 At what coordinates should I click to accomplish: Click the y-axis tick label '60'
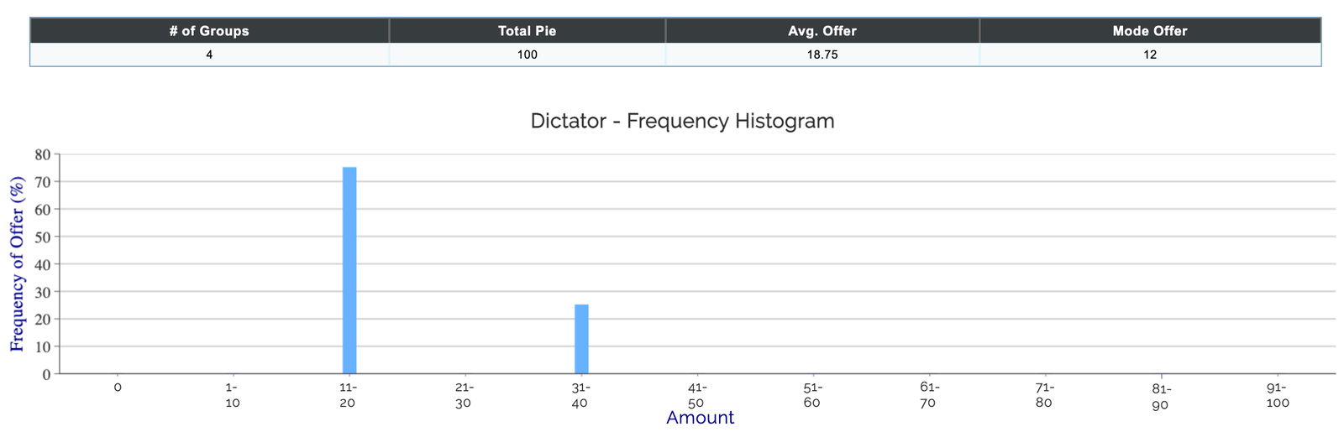coord(43,209)
